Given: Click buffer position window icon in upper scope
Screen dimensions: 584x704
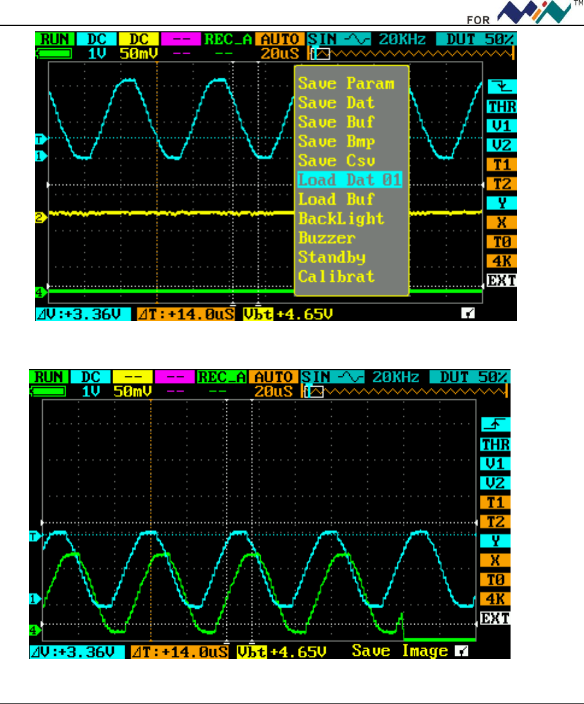Looking at the screenshot, I should (320, 54).
